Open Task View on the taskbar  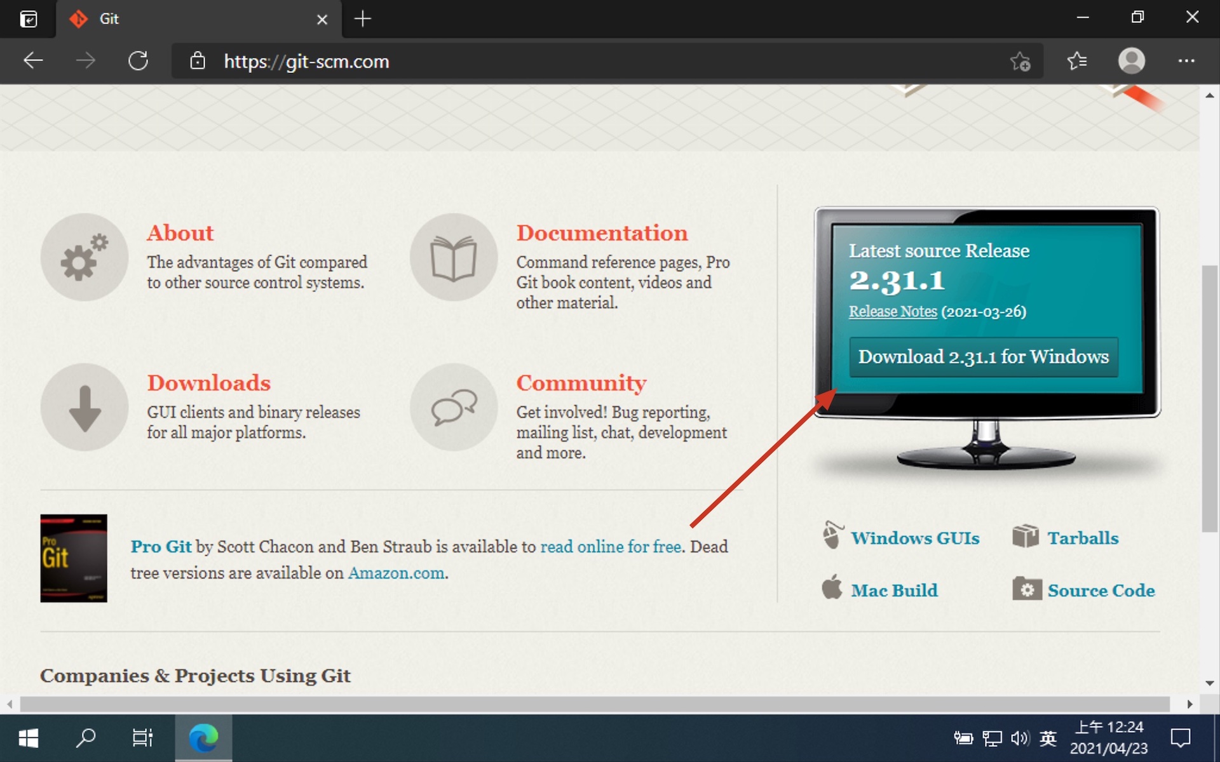coord(143,738)
